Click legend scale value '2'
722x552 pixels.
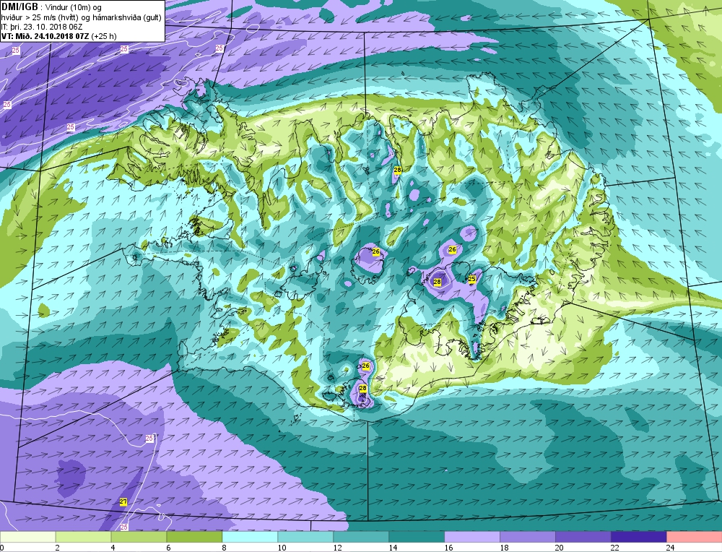pyautogui.click(x=58, y=548)
